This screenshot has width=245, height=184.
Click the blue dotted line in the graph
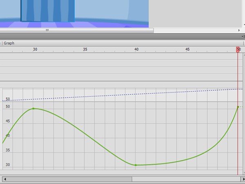[x=122, y=95]
